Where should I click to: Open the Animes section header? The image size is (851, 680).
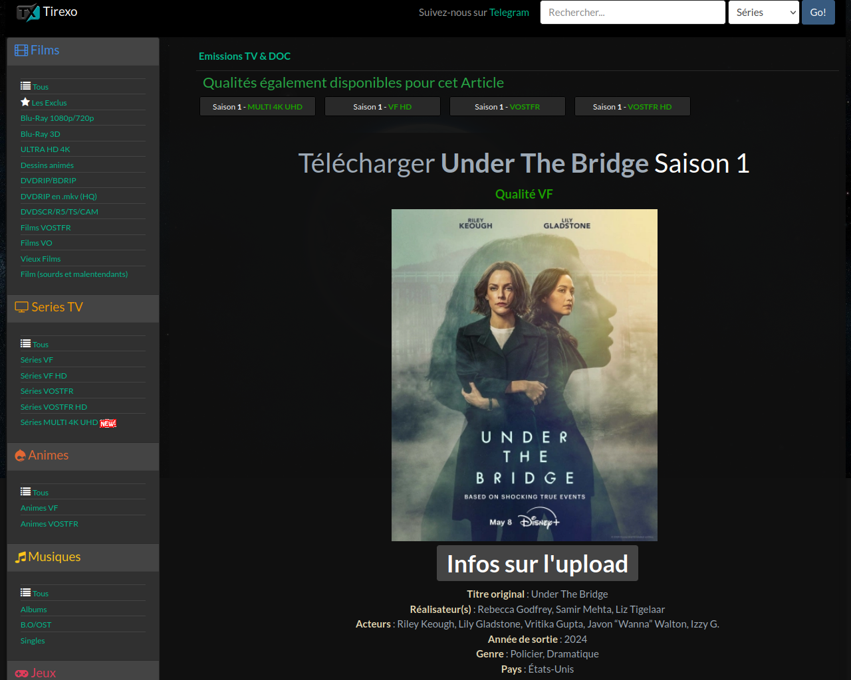pos(83,456)
